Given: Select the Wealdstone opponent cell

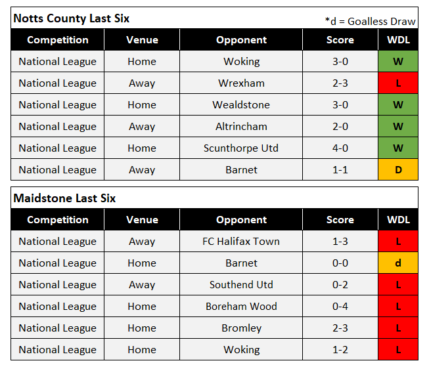Looking at the screenshot, I should (x=241, y=105).
